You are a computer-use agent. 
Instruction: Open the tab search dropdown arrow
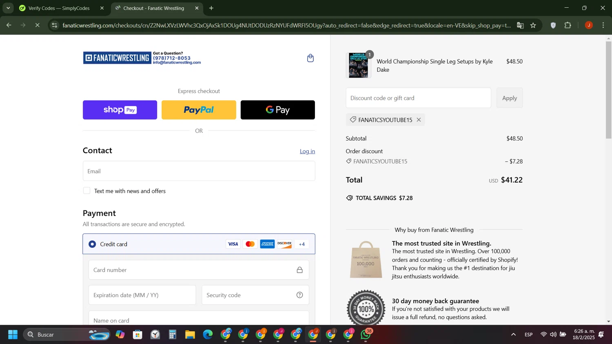pyautogui.click(x=8, y=8)
